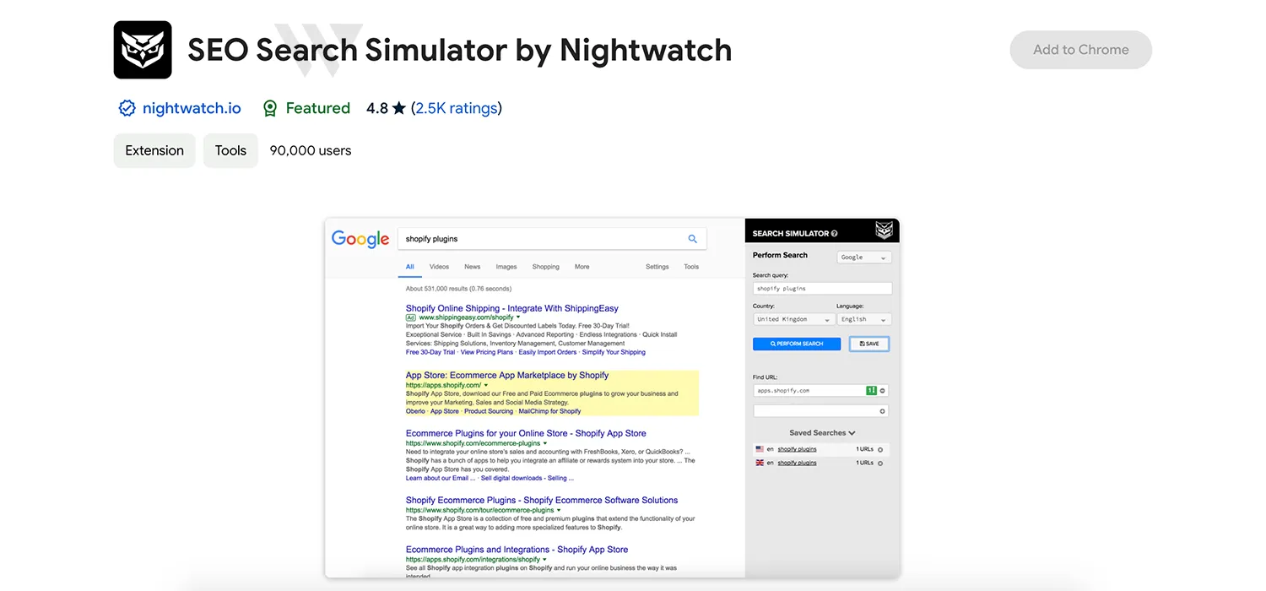Click the plus icon on the empty URL field

click(883, 411)
